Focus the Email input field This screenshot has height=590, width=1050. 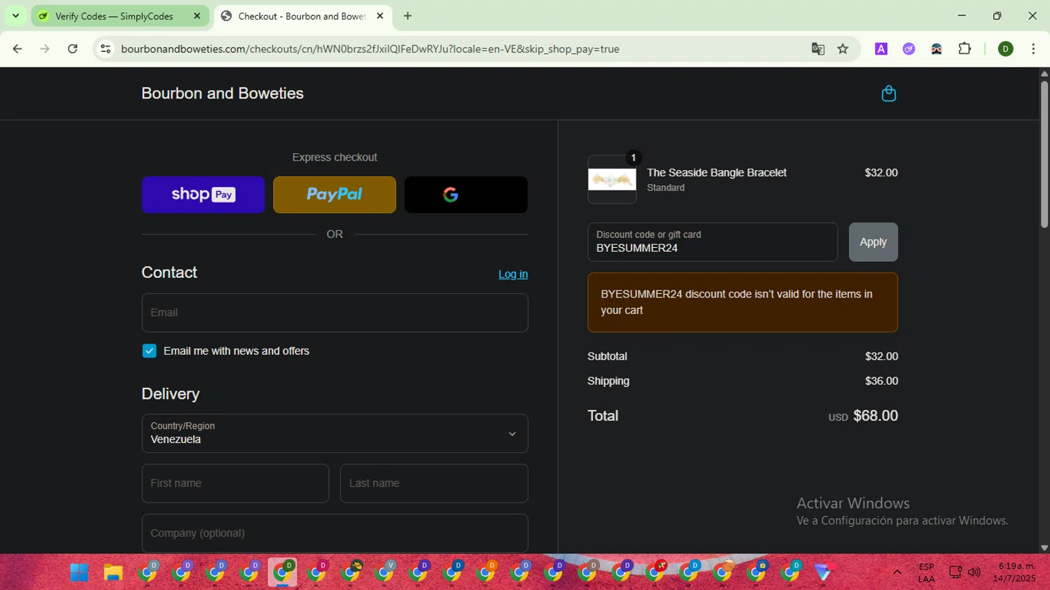335,313
